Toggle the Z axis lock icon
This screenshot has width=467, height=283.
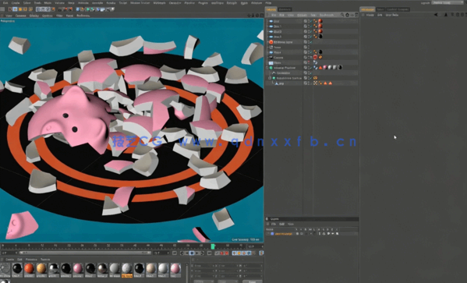(x=48, y=9)
